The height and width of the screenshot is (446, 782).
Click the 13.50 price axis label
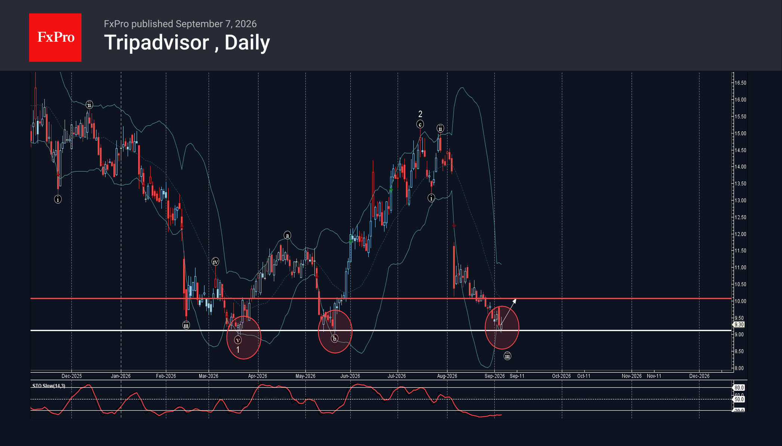(740, 183)
